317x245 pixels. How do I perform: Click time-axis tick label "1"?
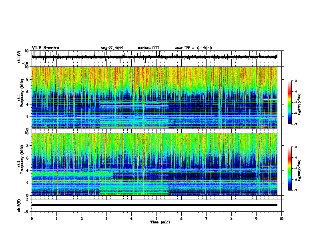[56, 219]
